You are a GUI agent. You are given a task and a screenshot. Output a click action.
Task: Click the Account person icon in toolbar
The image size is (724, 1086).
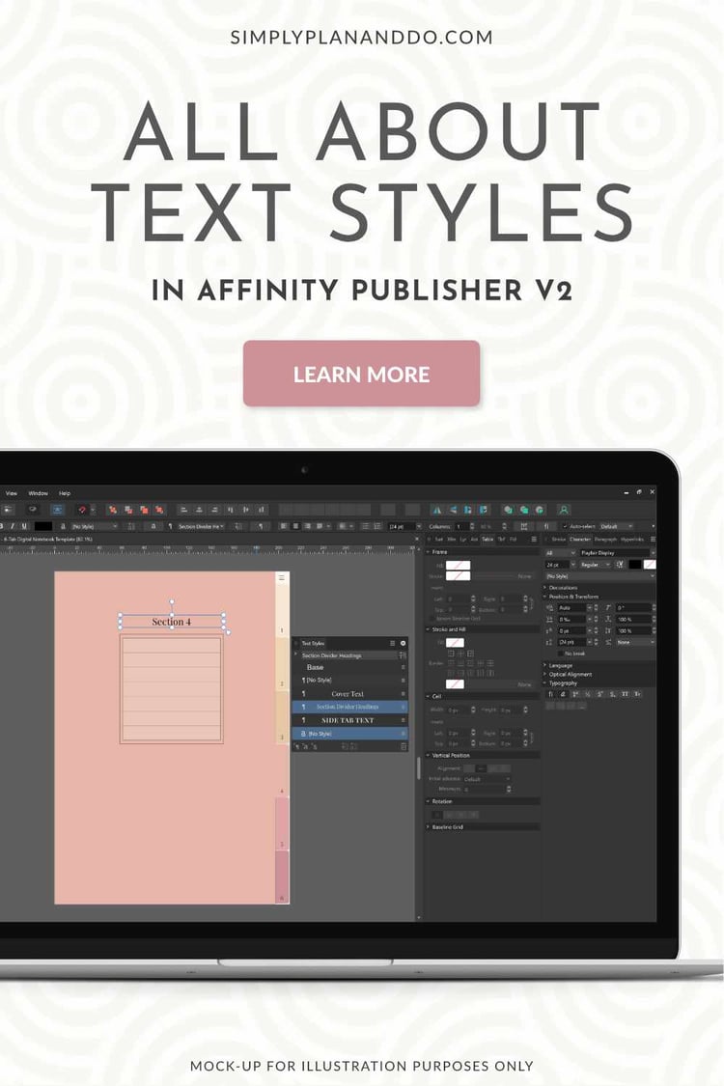pos(563,510)
